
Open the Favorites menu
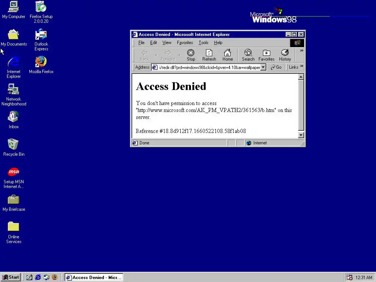coord(185,43)
